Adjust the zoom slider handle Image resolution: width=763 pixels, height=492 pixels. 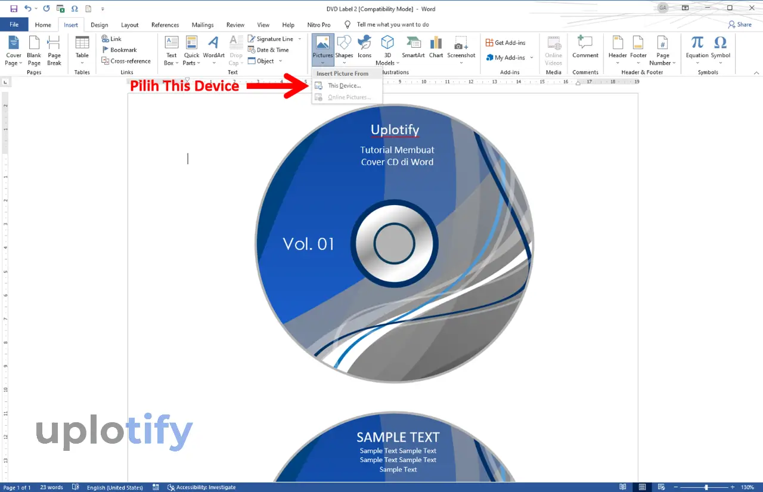coord(707,487)
